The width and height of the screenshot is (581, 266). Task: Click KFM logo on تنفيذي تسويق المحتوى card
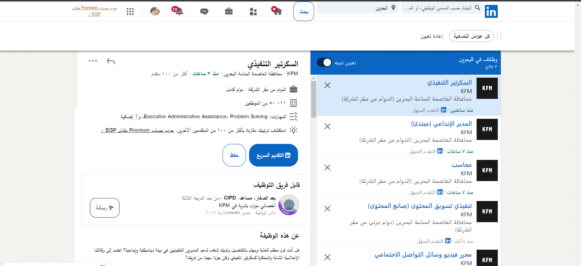[x=487, y=212]
